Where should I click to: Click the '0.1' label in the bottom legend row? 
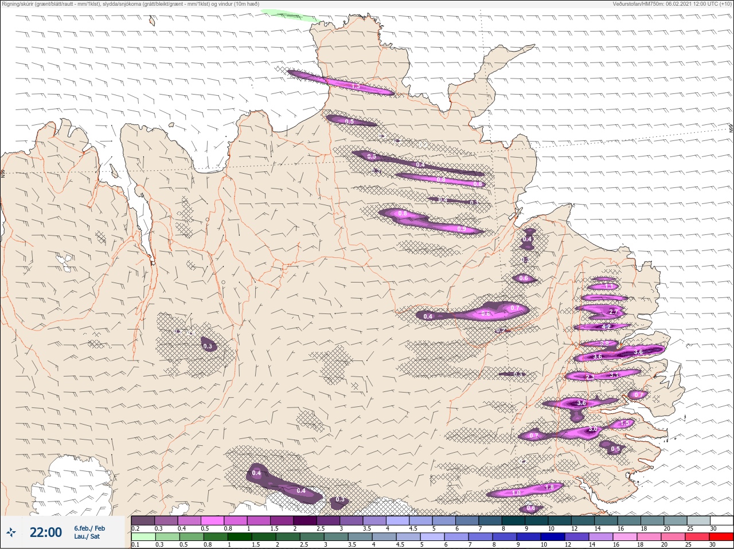click(135, 544)
